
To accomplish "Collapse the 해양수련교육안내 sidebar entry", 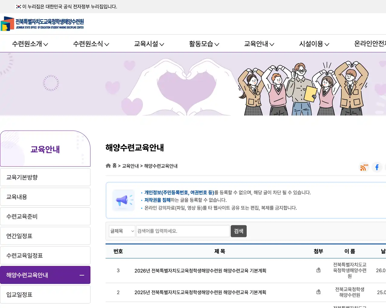I will pyautogui.click(x=81, y=275).
